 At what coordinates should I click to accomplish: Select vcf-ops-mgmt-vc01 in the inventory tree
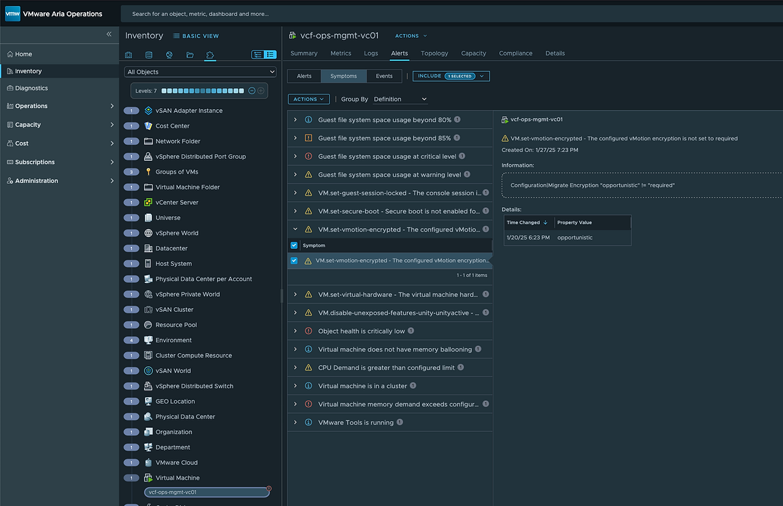[207, 492]
